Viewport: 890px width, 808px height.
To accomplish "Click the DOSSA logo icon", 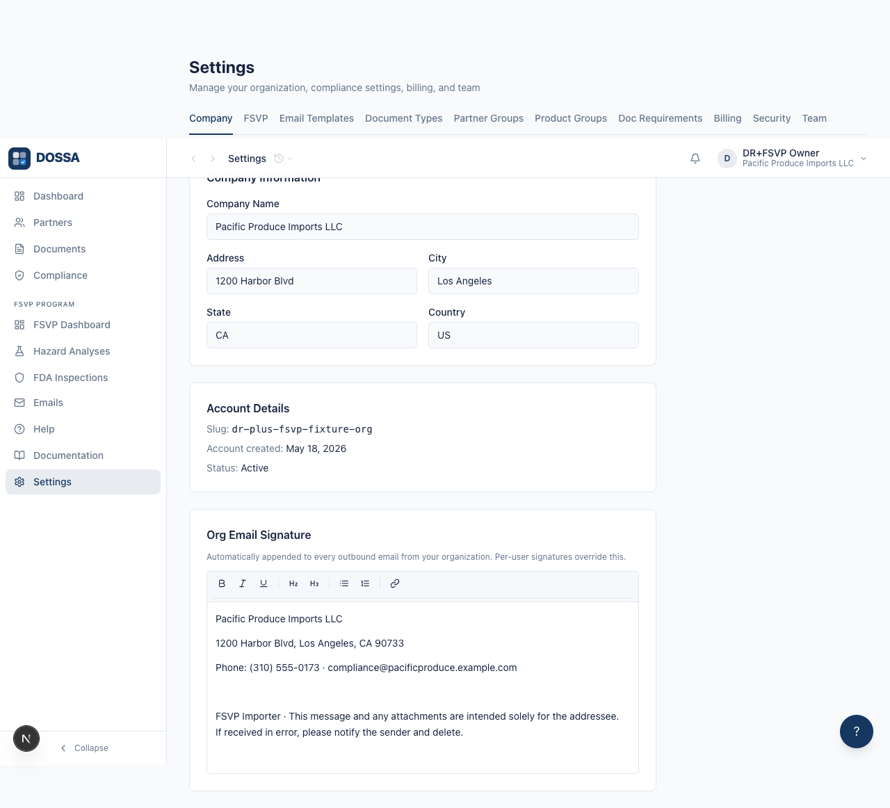I will point(19,159).
